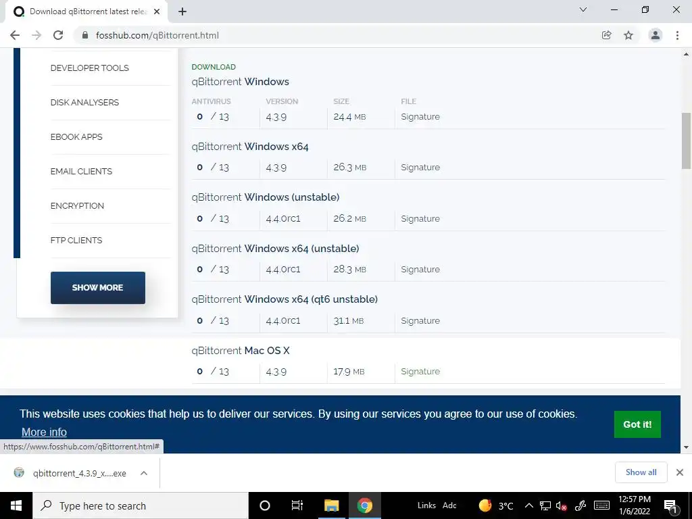The width and height of the screenshot is (692, 519).
Task: Click the SHOW MORE button
Action: tap(97, 288)
